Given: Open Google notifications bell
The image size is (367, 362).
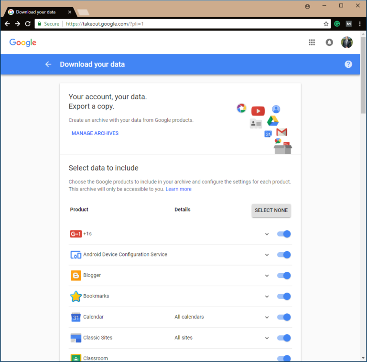Looking at the screenshot, I should click(x=329, y=43).
